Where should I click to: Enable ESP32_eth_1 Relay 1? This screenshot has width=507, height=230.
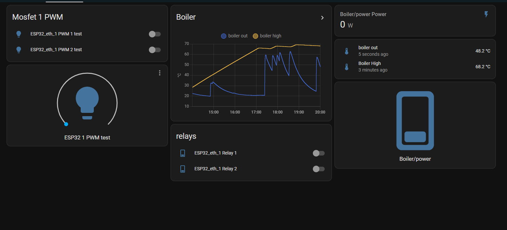318,153
